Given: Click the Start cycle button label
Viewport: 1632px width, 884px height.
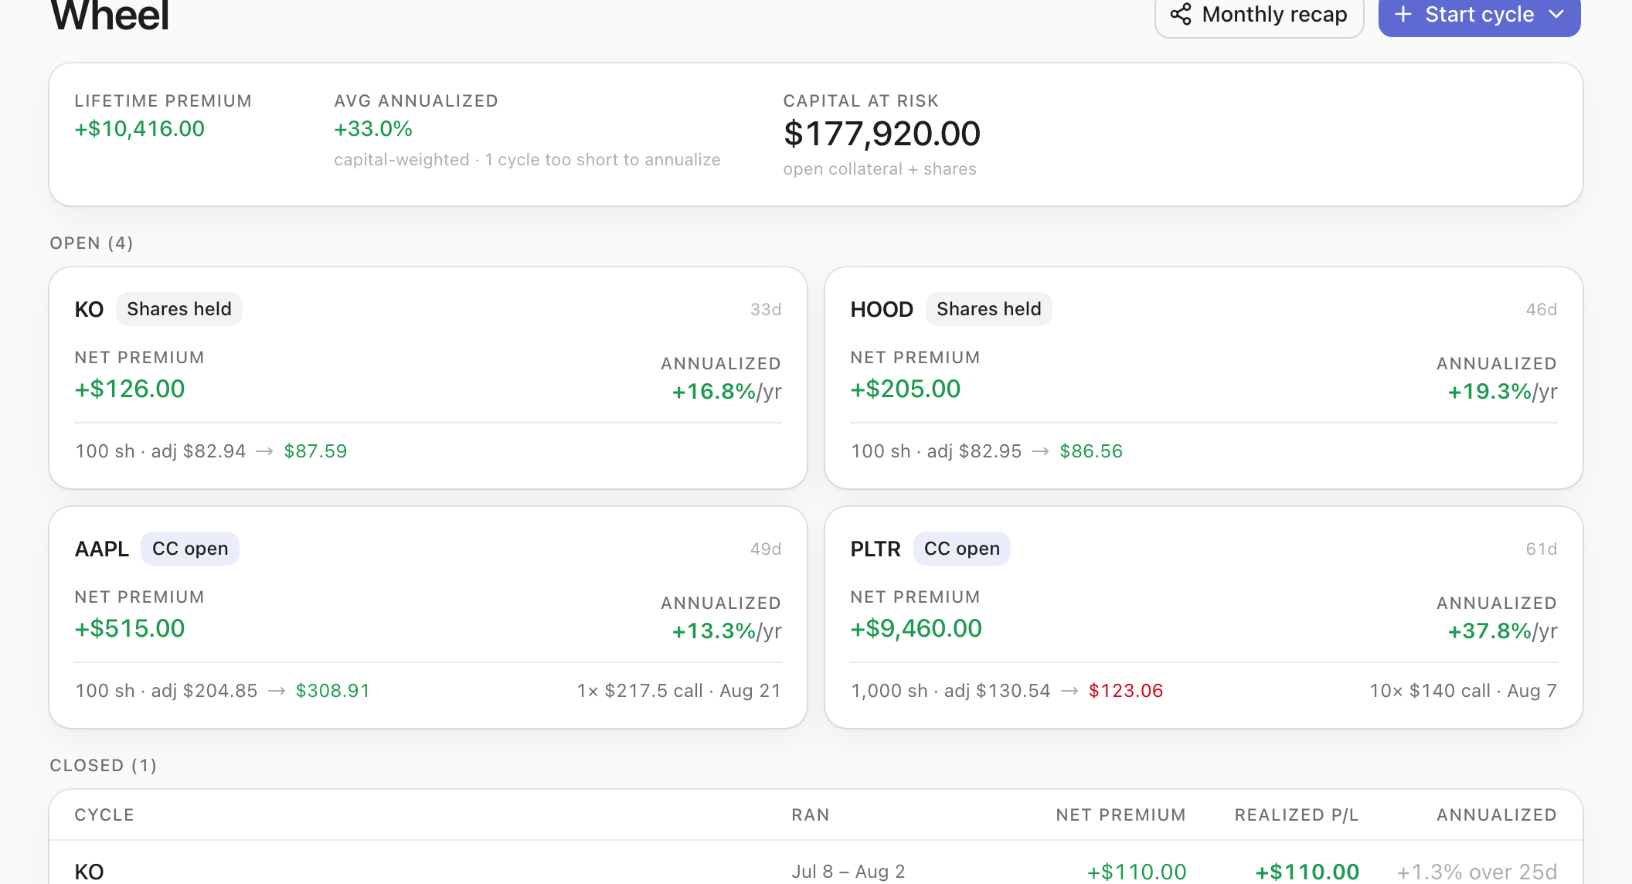Looking at the screenshot, I should (1479, 14).
